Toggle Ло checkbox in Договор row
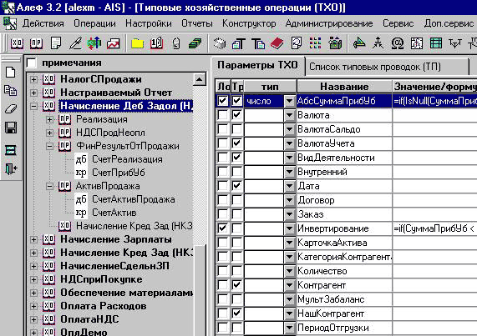 tap(223, 200)
